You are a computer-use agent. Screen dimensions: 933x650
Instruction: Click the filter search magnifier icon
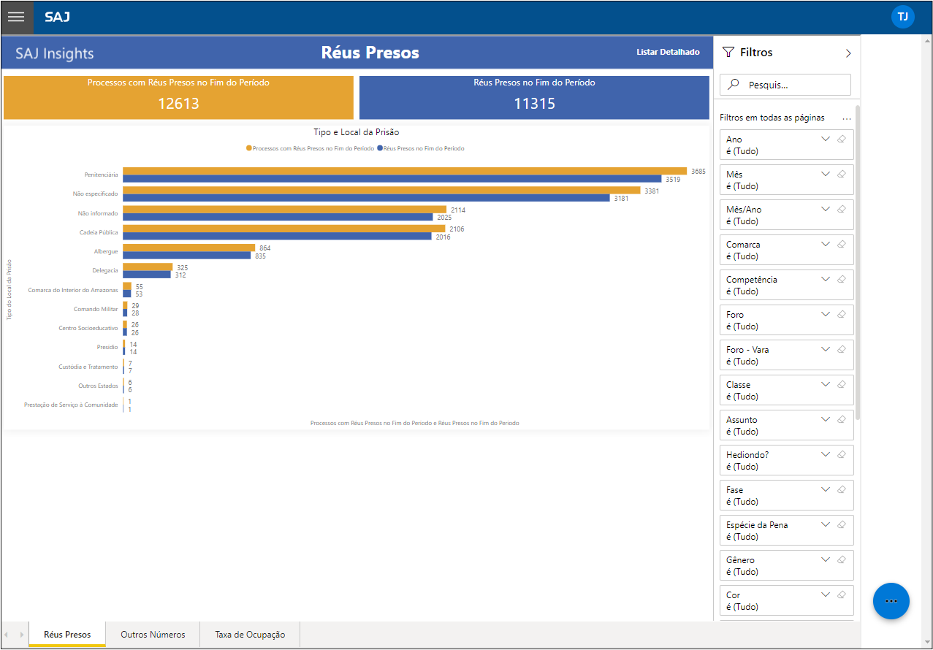click(734, 85)
